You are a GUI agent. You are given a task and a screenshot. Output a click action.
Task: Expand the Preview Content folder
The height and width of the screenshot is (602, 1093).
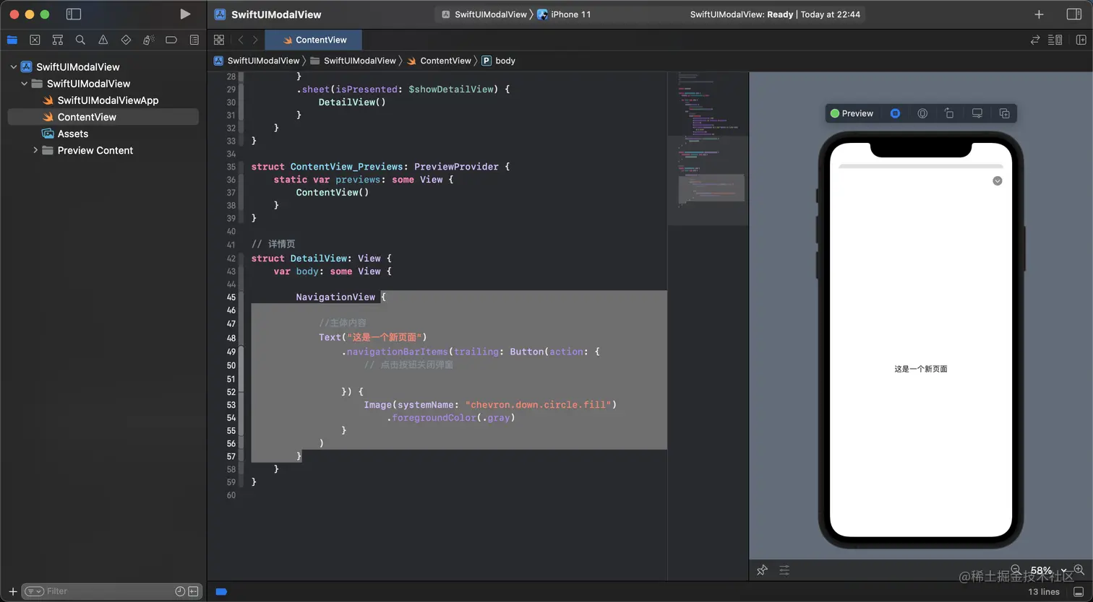35,150
